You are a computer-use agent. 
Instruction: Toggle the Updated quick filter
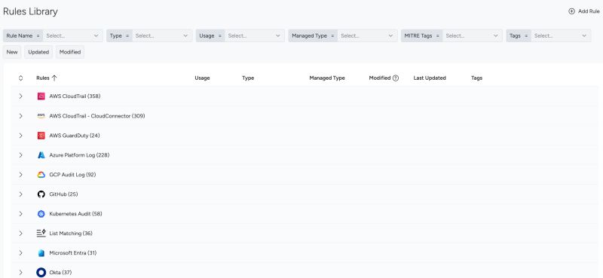coord(38,52)
